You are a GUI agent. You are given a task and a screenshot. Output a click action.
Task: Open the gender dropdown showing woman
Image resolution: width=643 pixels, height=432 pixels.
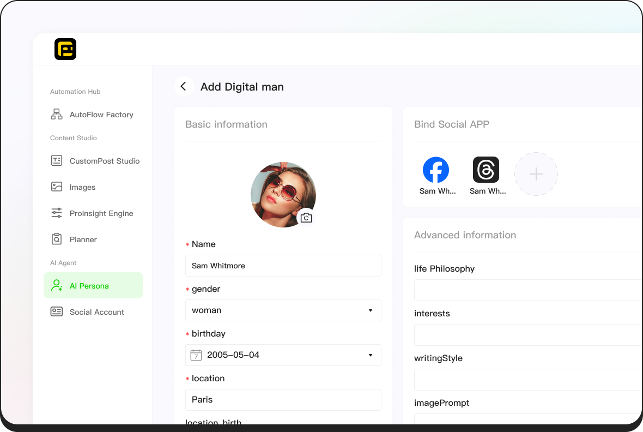point(283,310)
